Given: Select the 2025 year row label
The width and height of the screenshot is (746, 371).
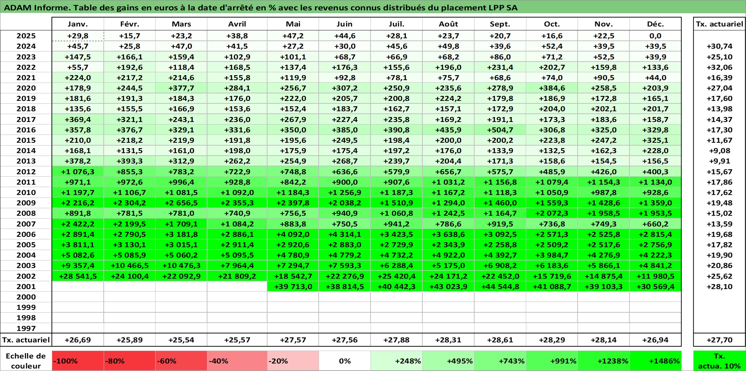Looking at the screenshot, I should click(26, 36).
